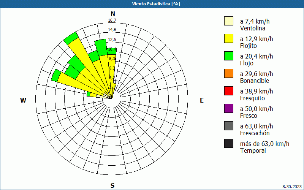Click the orange Bonancible legend swatch

pyautogui.click(x=229, y=73)
